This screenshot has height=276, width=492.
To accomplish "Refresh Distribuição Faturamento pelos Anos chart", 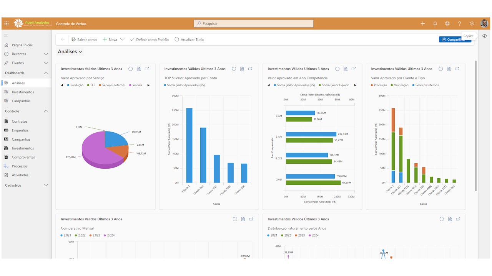I will (x=442, y=219).
